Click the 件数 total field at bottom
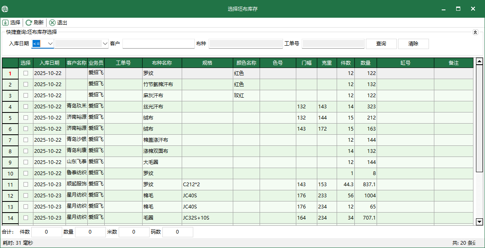 click(x=47, y=232)
